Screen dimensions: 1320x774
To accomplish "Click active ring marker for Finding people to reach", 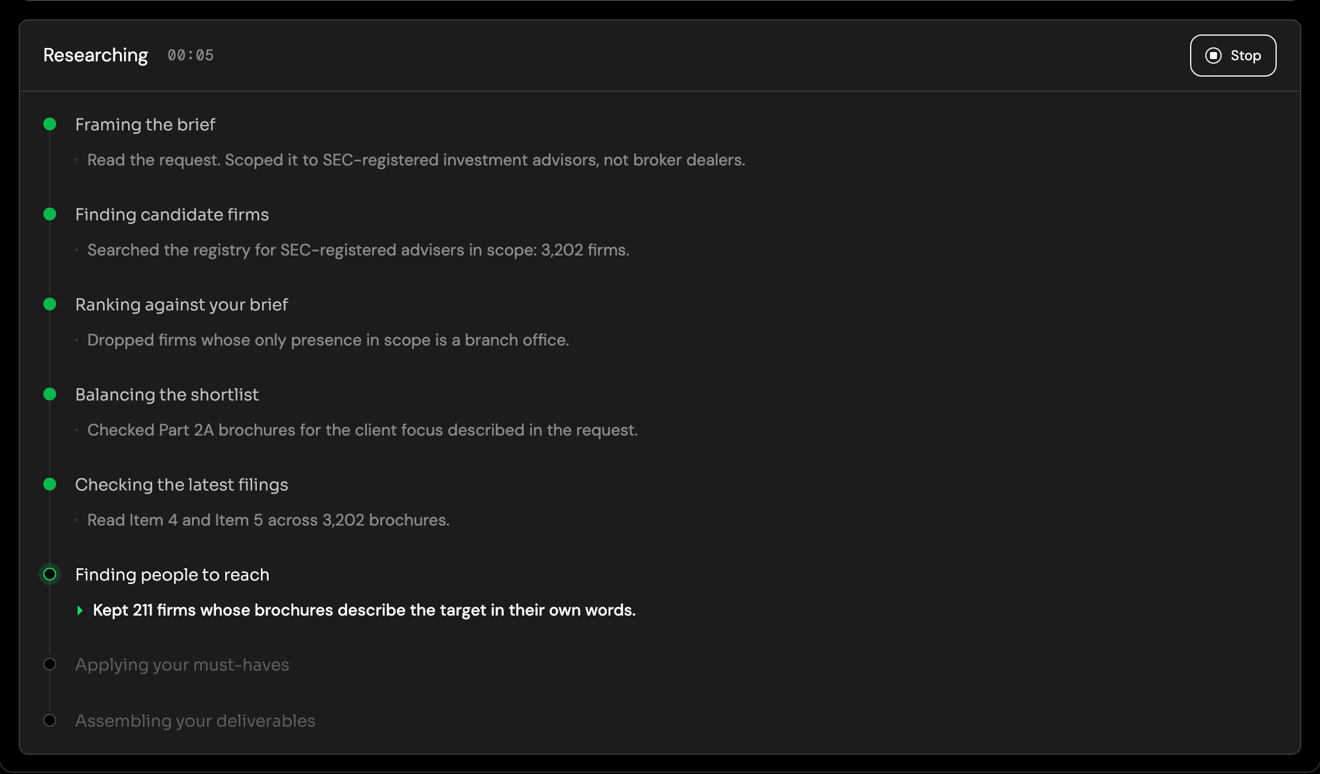I will (x=50, y=574).
